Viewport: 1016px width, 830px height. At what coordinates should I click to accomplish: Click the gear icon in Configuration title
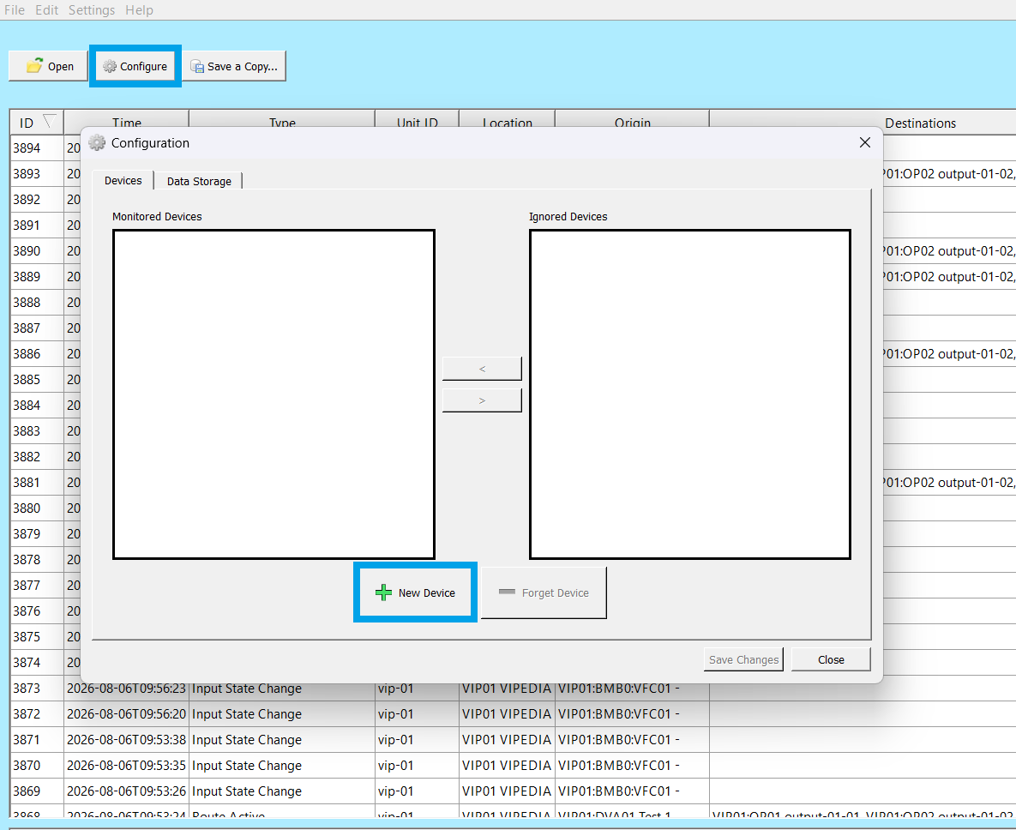pos(97,143)
